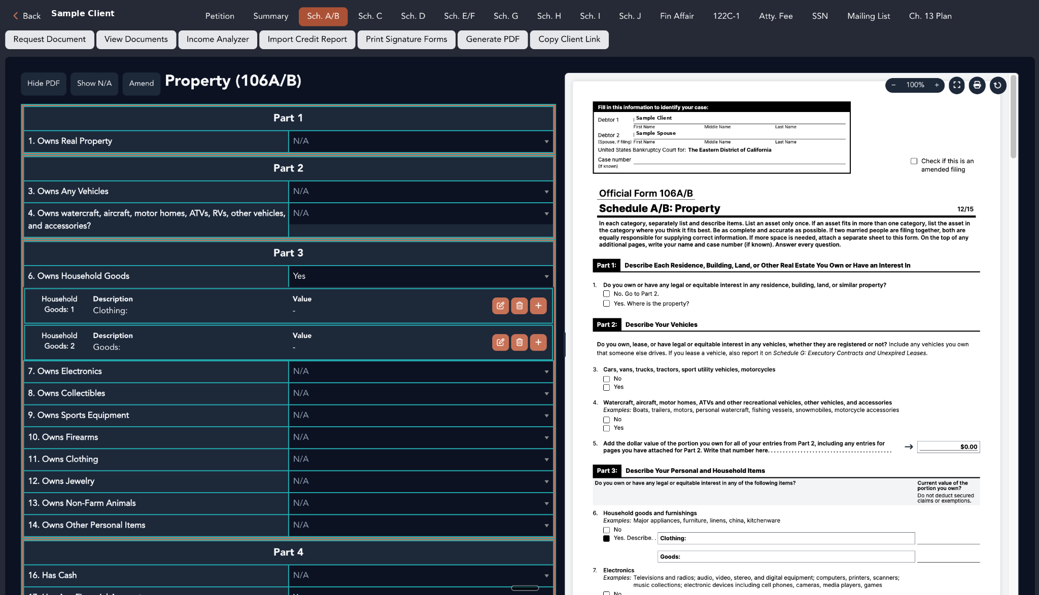Refresh the PDF preview
Image resolution: width=1039 pixels, height=595 pixels.
click(x=997, y=85)
